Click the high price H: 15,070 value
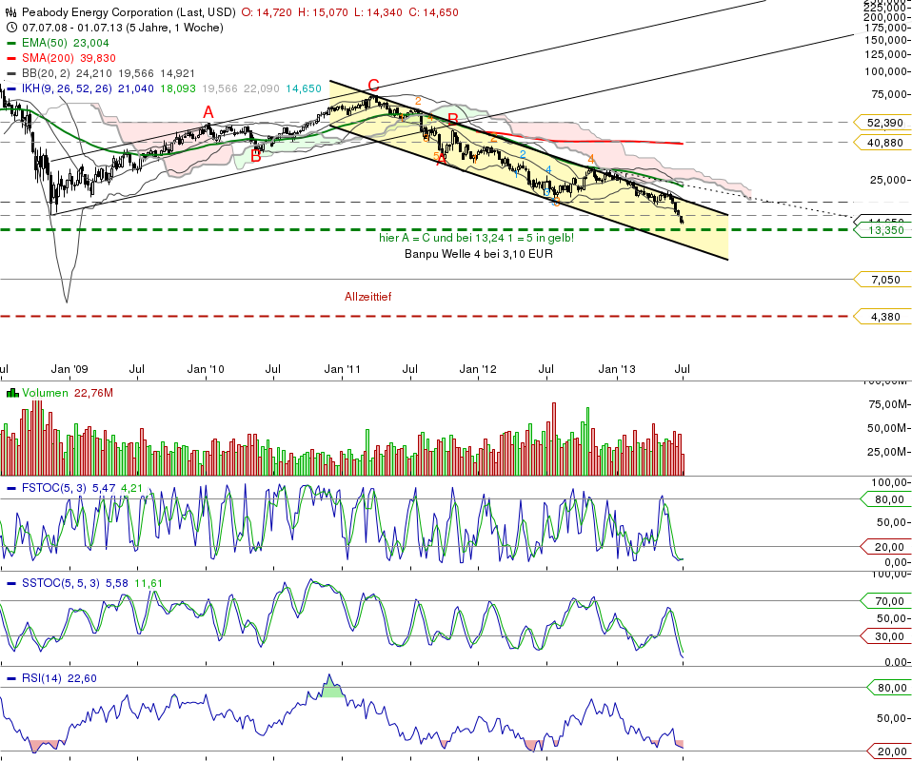912x761 pixels. 322,12
